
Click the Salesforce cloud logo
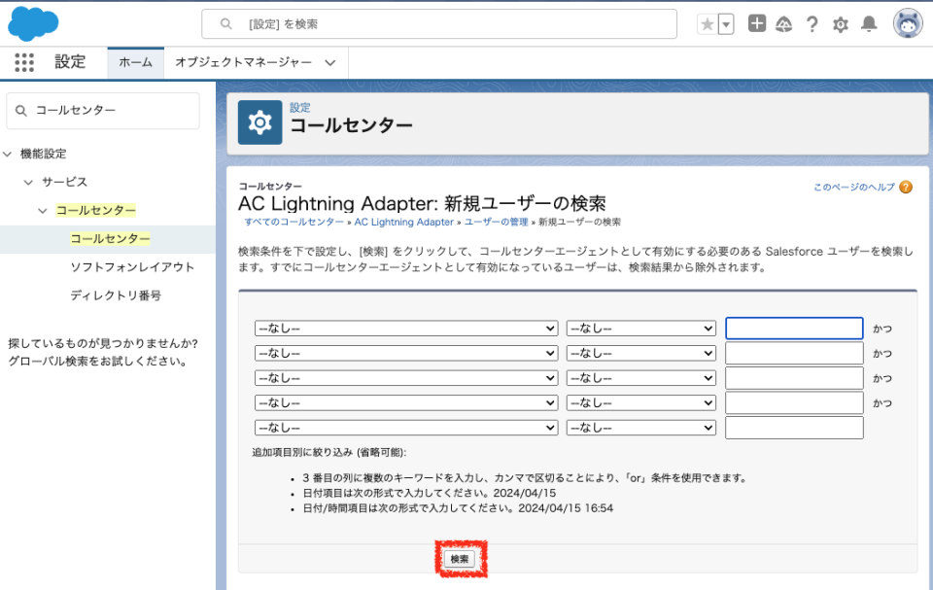[x=33, y=24]
